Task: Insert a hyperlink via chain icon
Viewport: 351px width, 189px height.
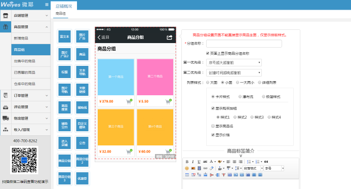Action: (x=205, y=168)
